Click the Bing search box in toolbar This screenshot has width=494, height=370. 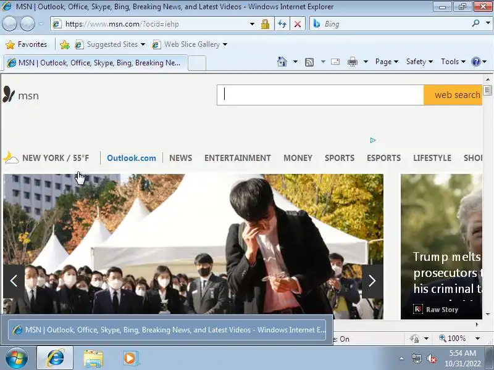[x=395, y=24]
